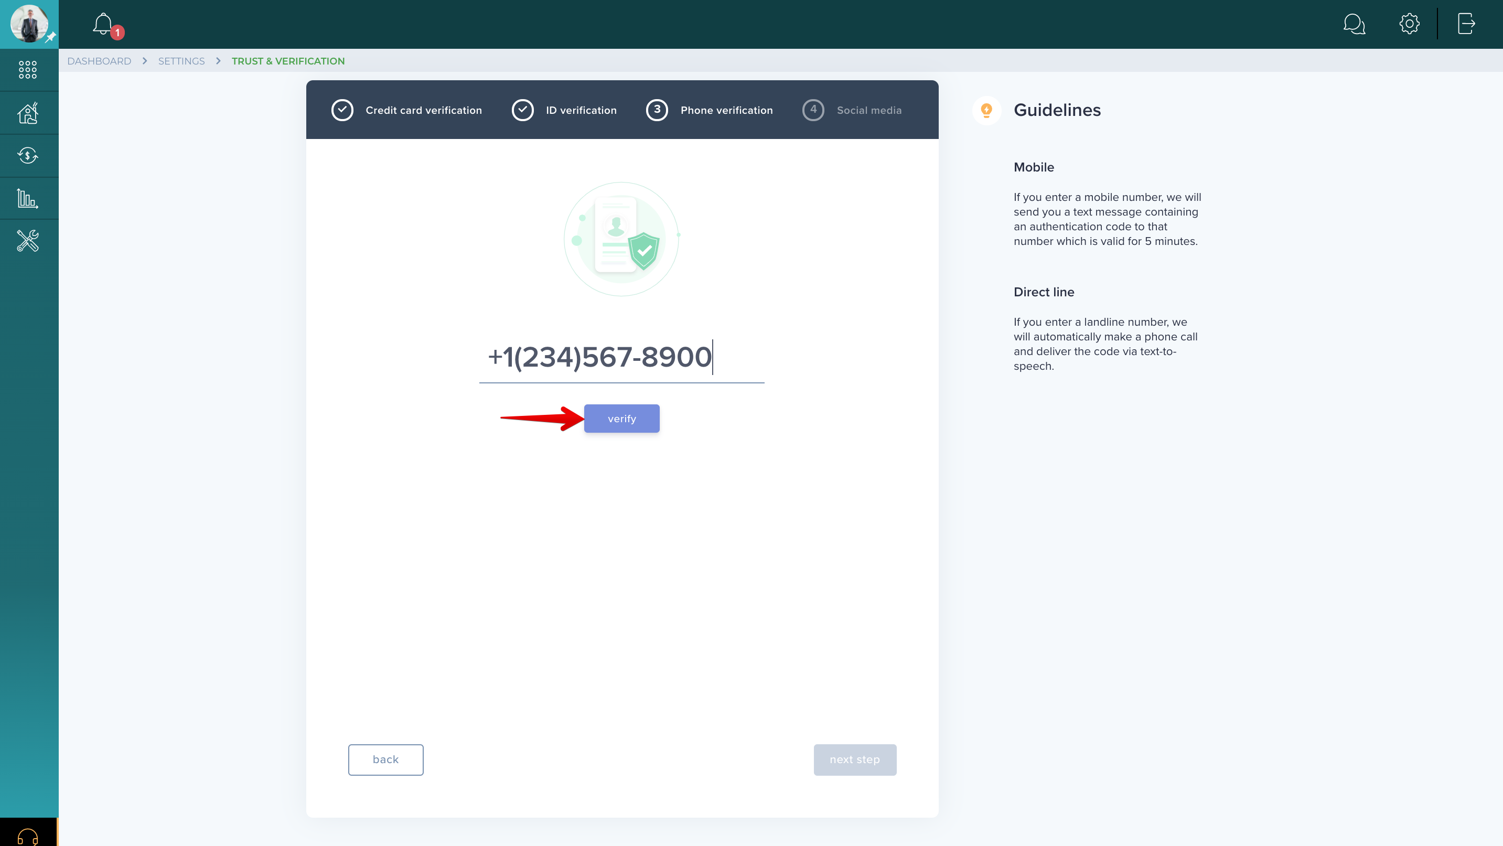Open the dollar transactions sidebar icon

[x=28, y=156]
